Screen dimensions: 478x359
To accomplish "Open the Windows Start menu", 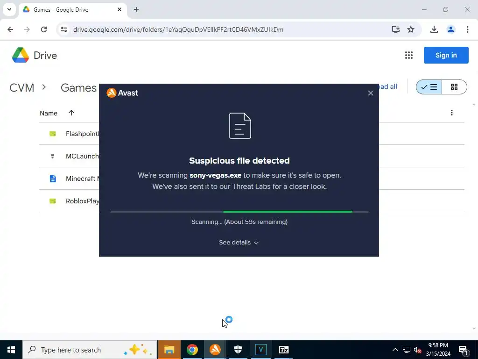I will click(11, 350).
